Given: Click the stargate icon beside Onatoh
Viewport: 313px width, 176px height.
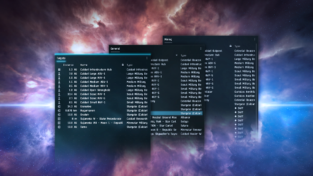Looking at the screenshot, I should [59, 115].
